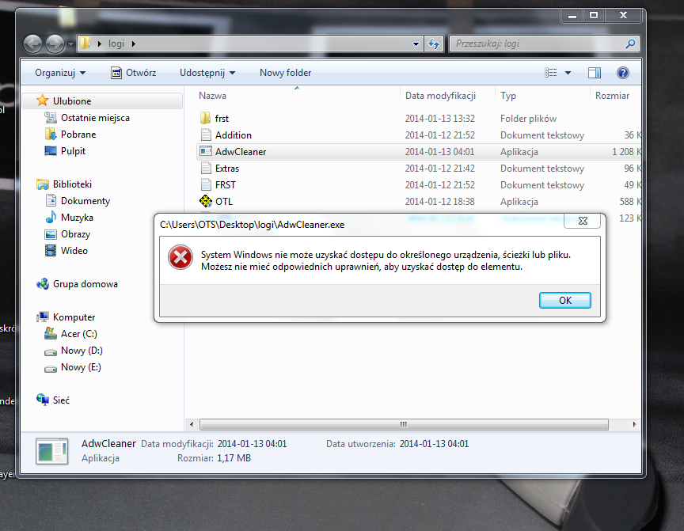684x531 pixels.
Task: Click the 2014-01-12 18:38 date cell
Action: [x=439, y=202]
